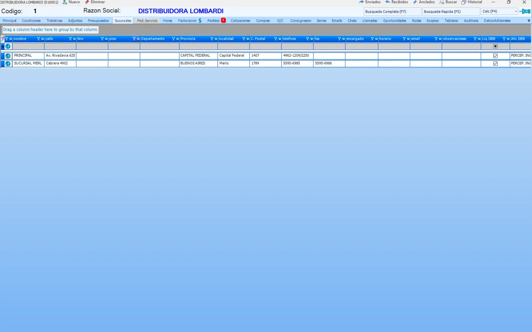Screen dimensions: 532x332
Task: Open Recibidos with the reply arrow icon
Action: click(x=388, y=2)
